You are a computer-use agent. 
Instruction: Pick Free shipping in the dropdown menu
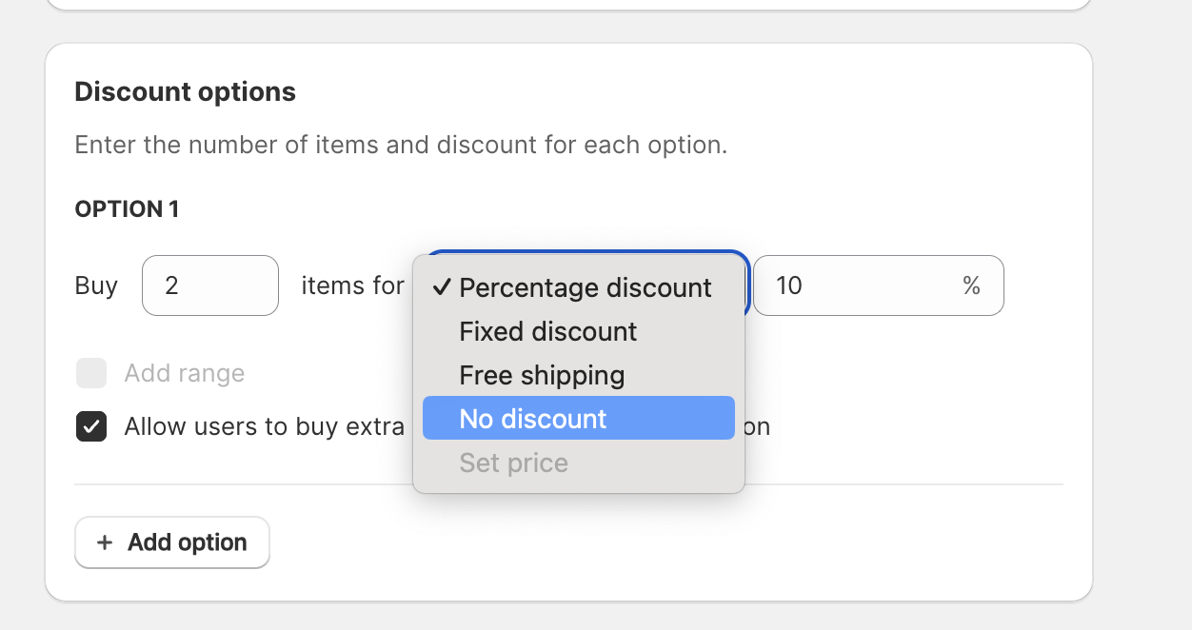tap(542, 375)
